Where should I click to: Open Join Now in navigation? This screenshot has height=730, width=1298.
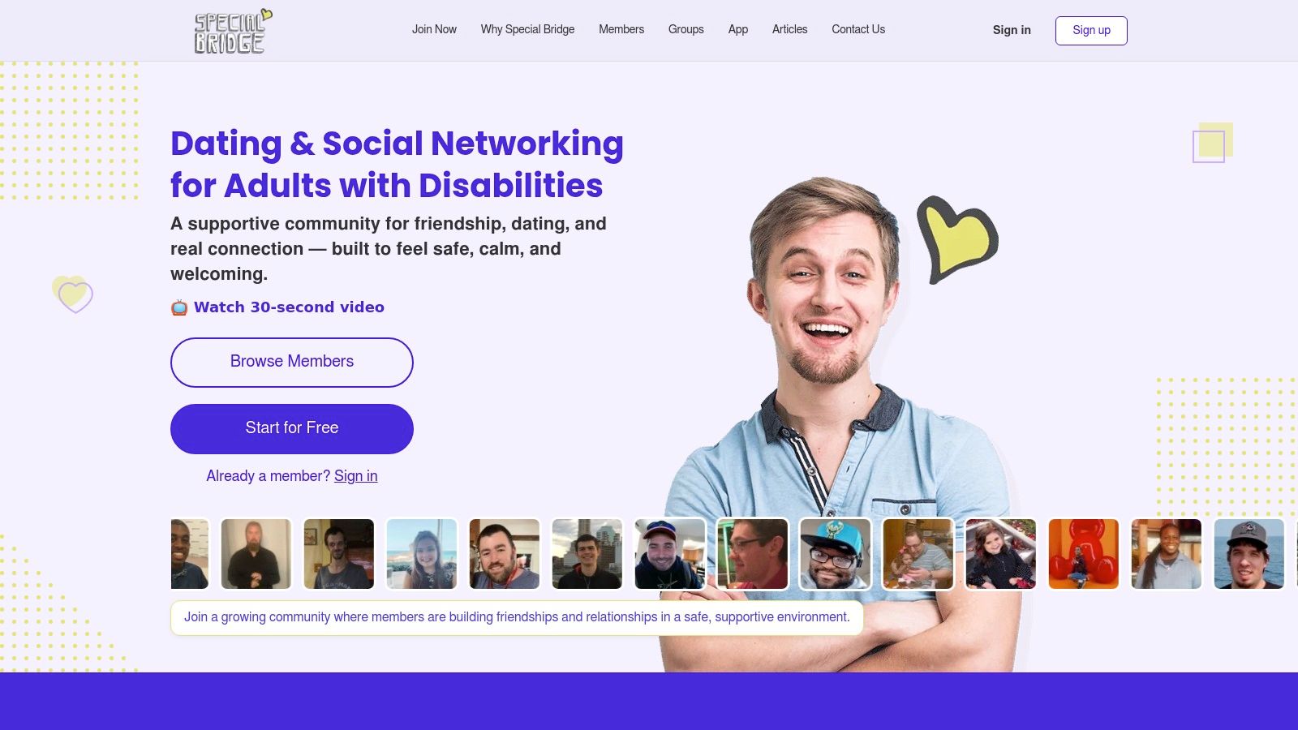pos(434,29)
